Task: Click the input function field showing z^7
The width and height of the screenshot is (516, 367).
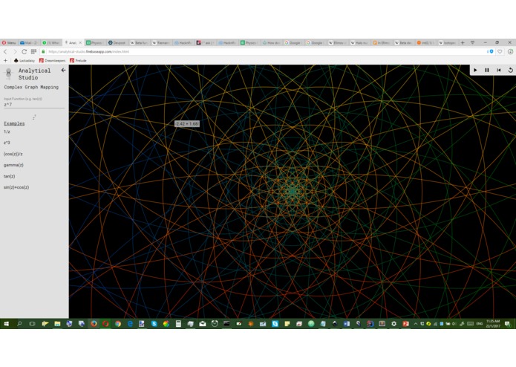Action: click(34, 104)
